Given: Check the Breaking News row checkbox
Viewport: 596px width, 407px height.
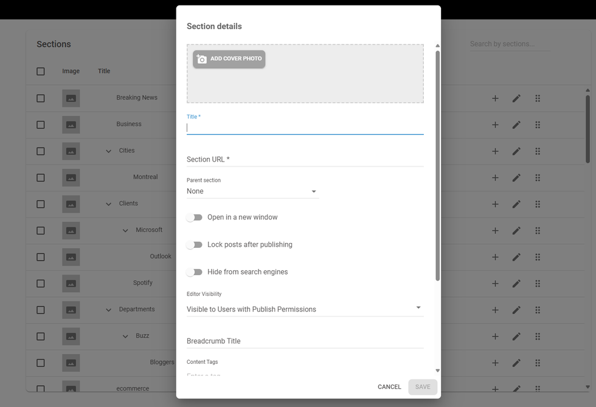Looking at the screenshot, I should click(x=41, y=98).
